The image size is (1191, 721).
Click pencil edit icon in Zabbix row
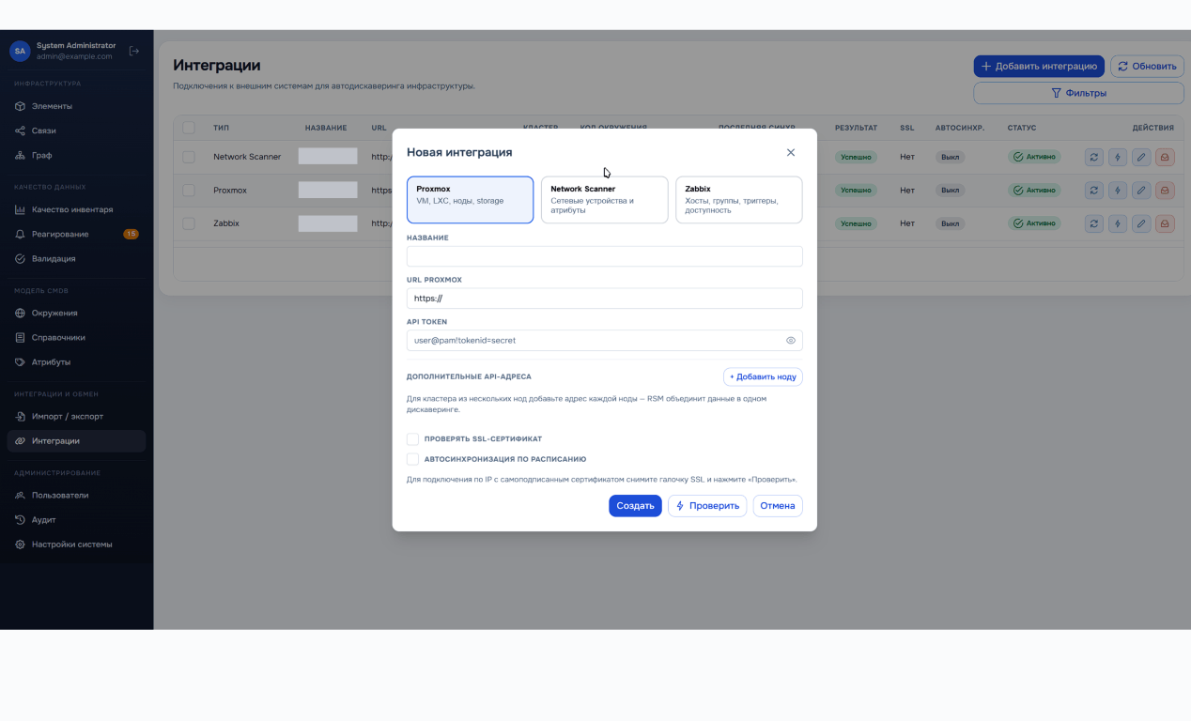tap(1141, 223)
